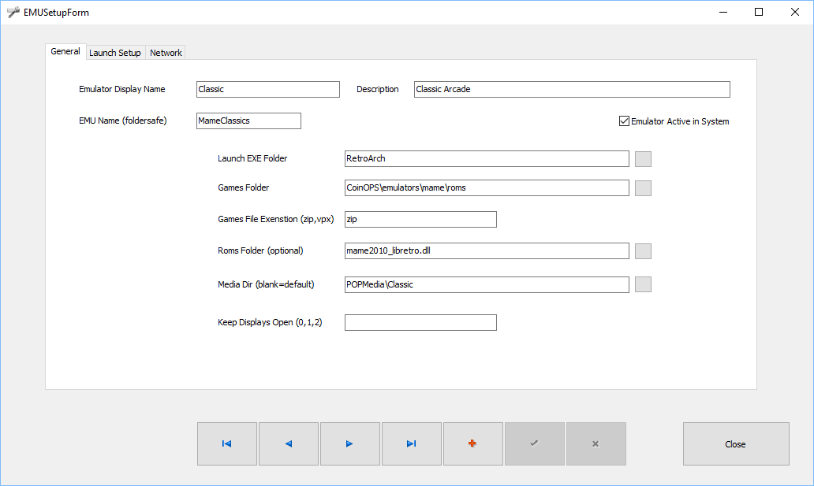
Task: Jump to the last emulator record
Action: tap(411, 444)
